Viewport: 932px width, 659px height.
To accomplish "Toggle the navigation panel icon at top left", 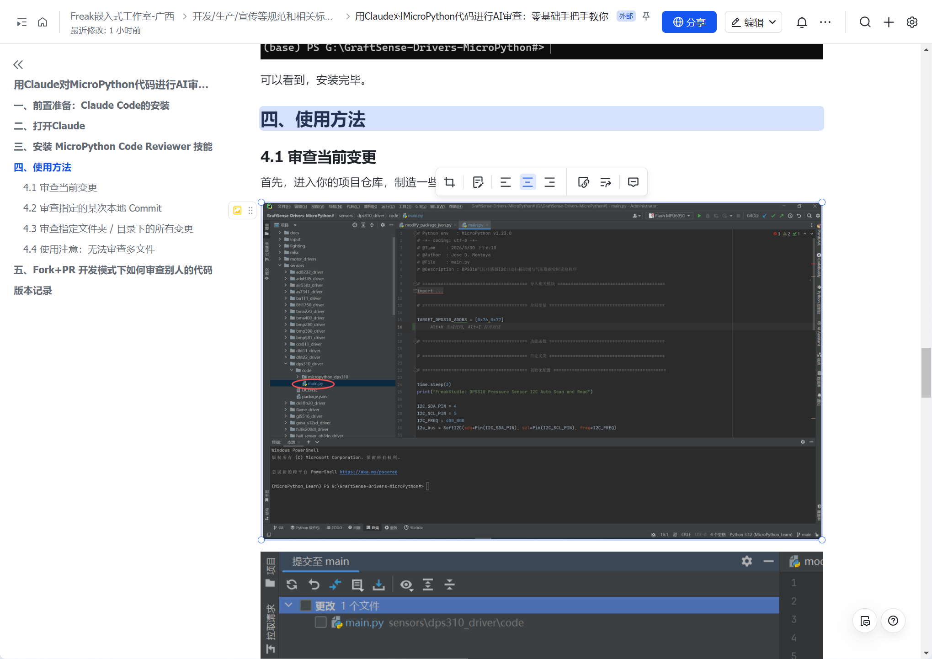I will (21, 22).
